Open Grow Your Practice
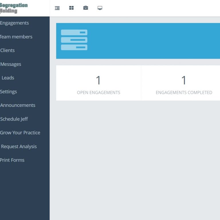Viewport: 220px width, 220px height. click(20, 133)
